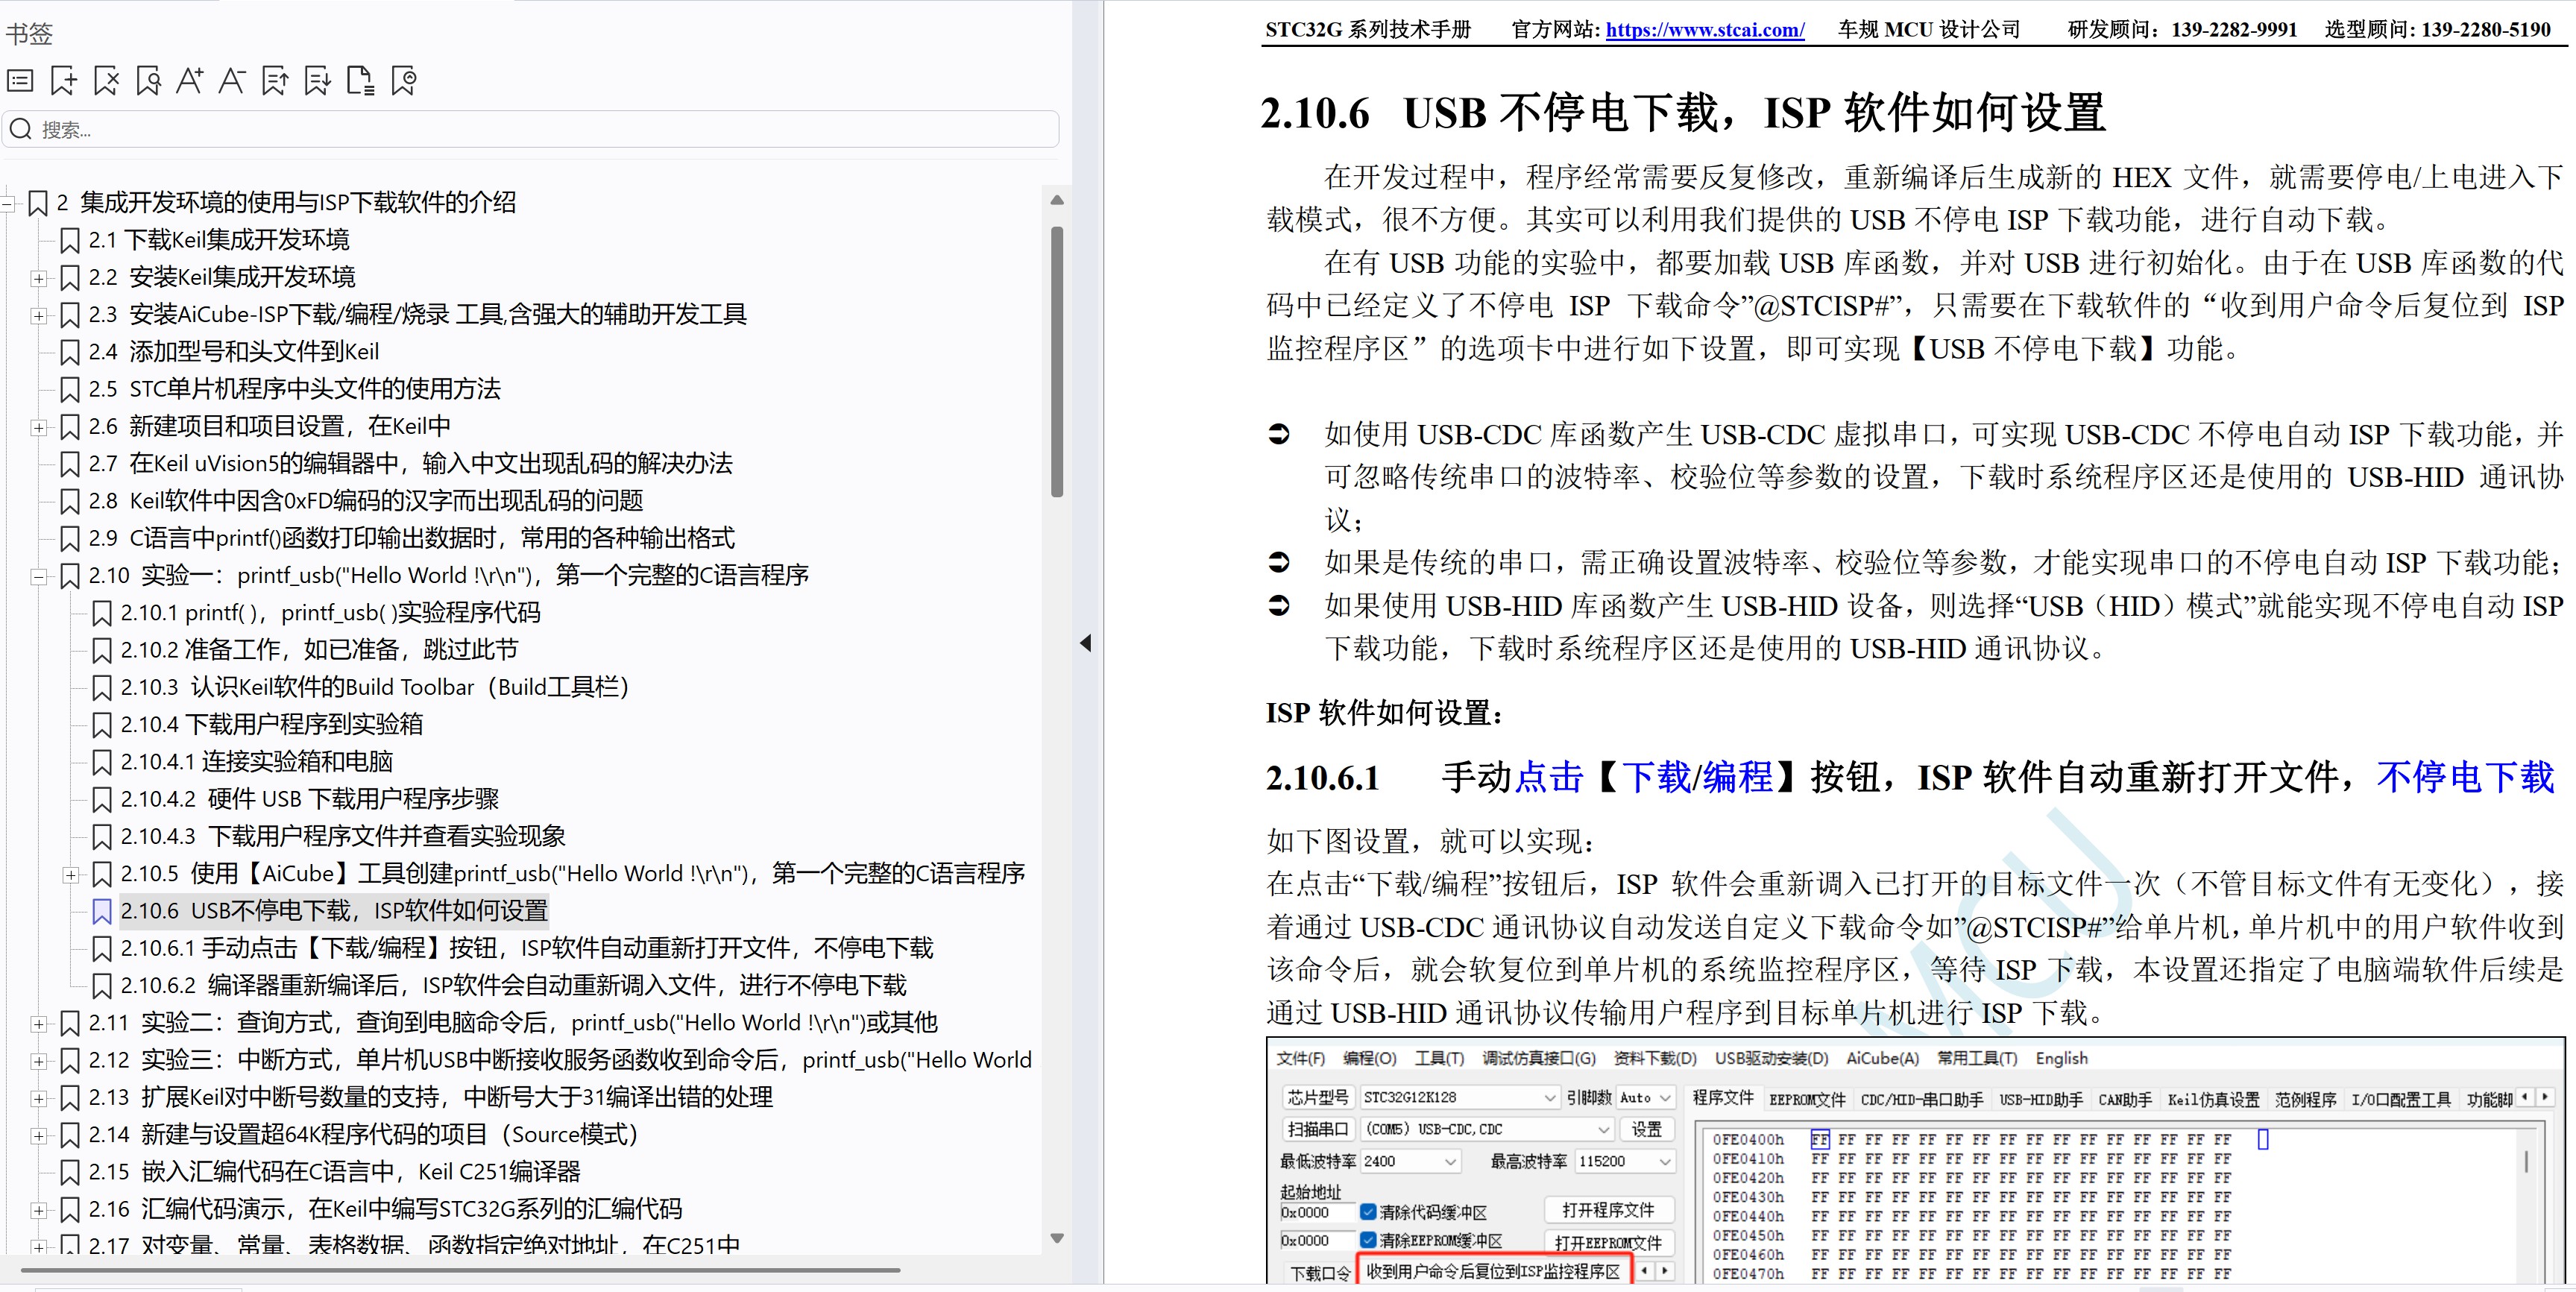2576x1292 pixels.
Task: Click the move bookmark up icon
Action: coord(275,81)
